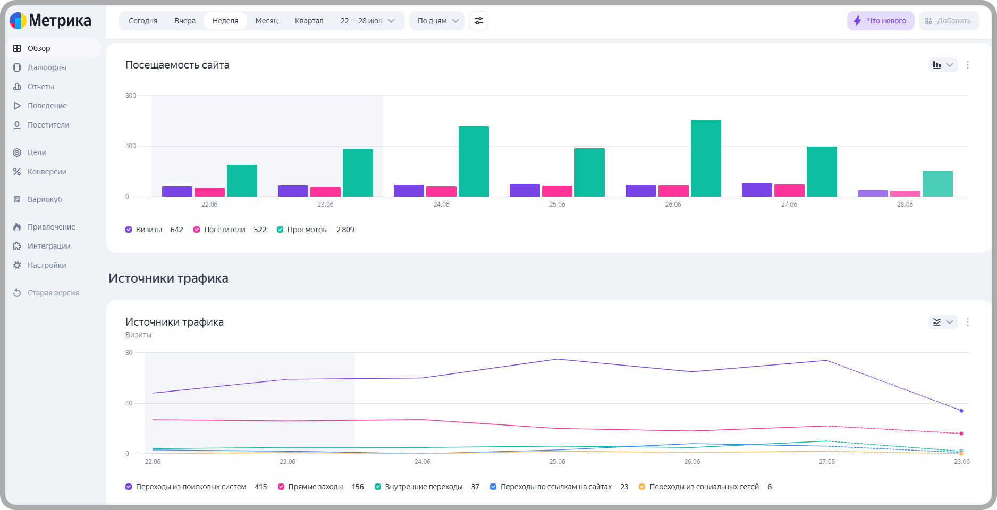Open Привлечение section
This screenshot has height=510, width=997.
(x=53, y=227)
